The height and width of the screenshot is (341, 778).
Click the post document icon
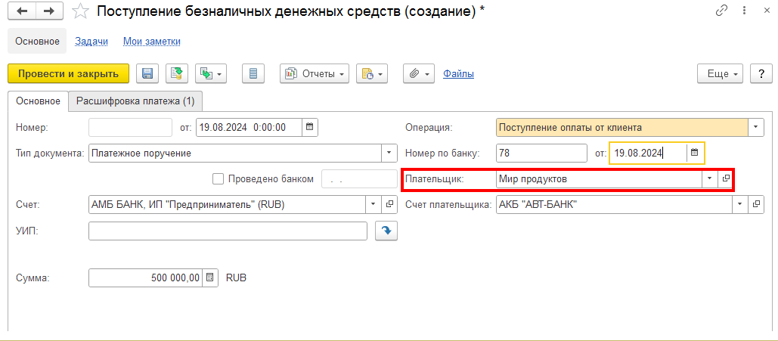point(176,73)
